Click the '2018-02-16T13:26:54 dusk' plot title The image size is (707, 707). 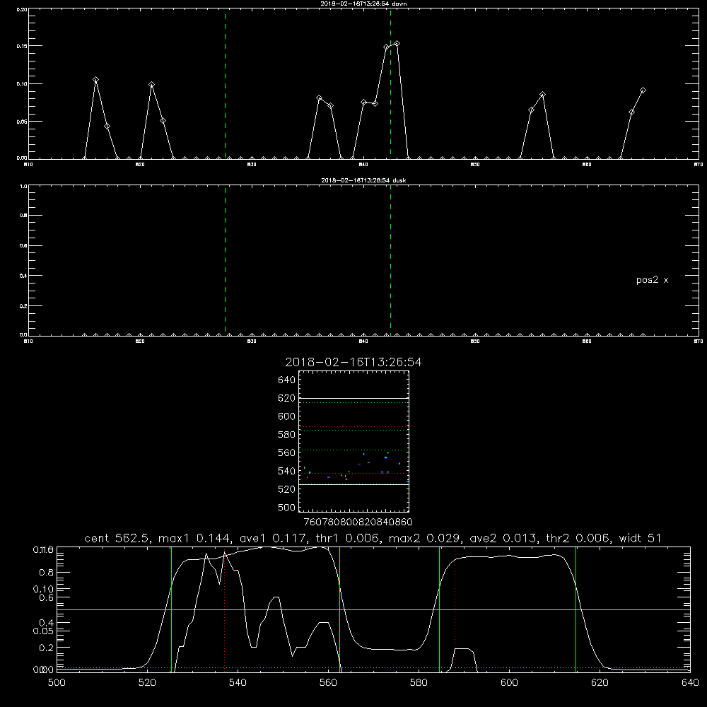tap(363, 180)
